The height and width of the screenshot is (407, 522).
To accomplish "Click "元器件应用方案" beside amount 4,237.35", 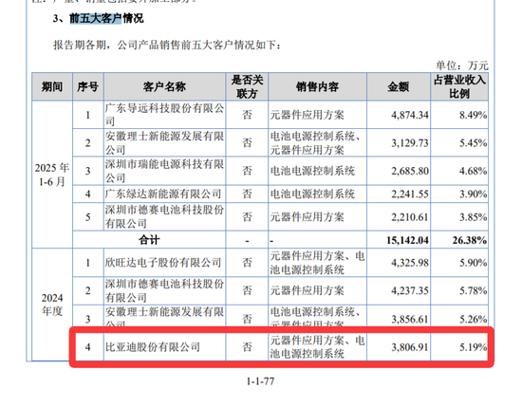I will click(307, 290).
